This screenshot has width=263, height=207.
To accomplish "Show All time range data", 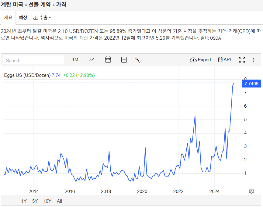I will (x=59, y=201).
